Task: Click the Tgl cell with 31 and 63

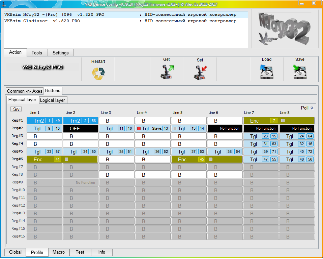Action: 261,144
